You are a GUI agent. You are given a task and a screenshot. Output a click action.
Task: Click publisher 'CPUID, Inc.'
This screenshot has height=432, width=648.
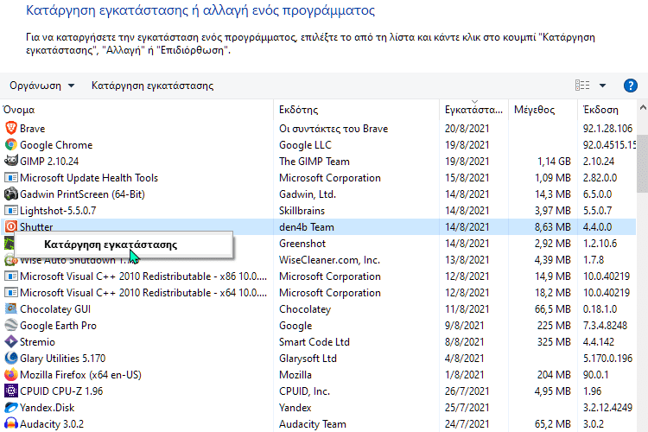304,391
